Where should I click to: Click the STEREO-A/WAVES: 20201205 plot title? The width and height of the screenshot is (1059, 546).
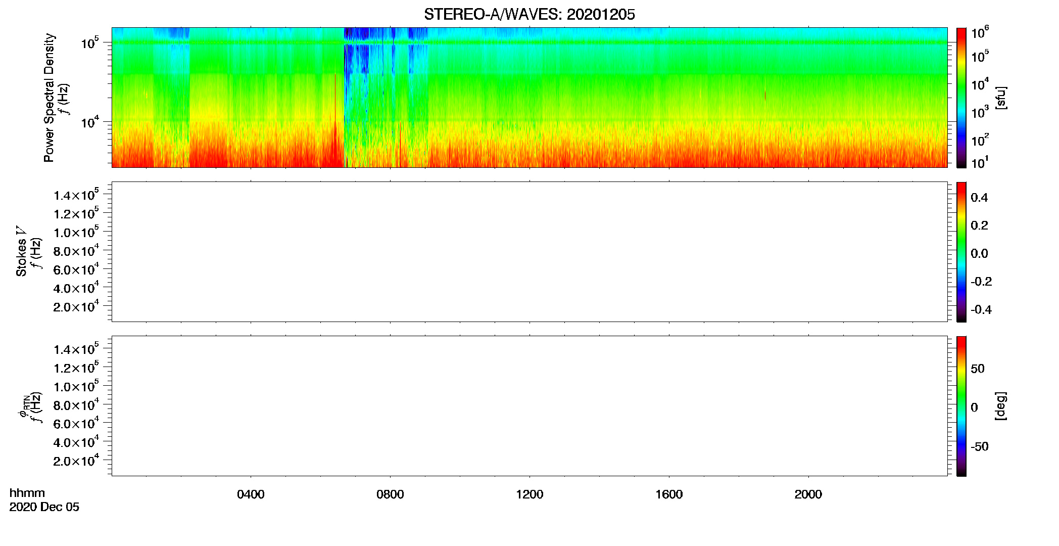coord(529,15)
